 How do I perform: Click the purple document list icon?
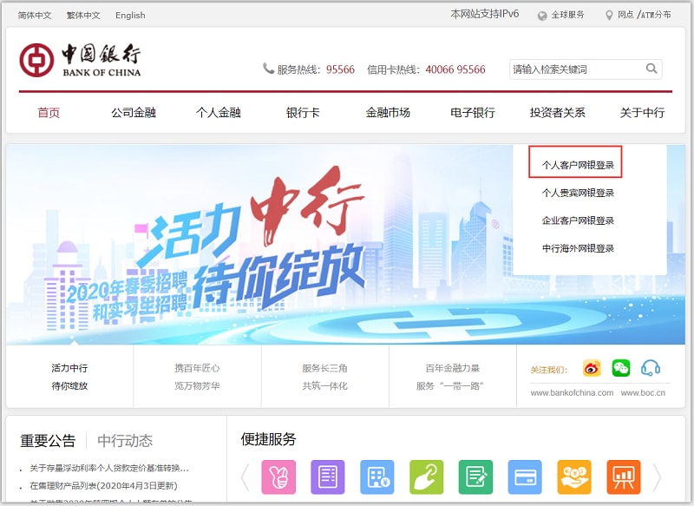(x=328, y=476)
